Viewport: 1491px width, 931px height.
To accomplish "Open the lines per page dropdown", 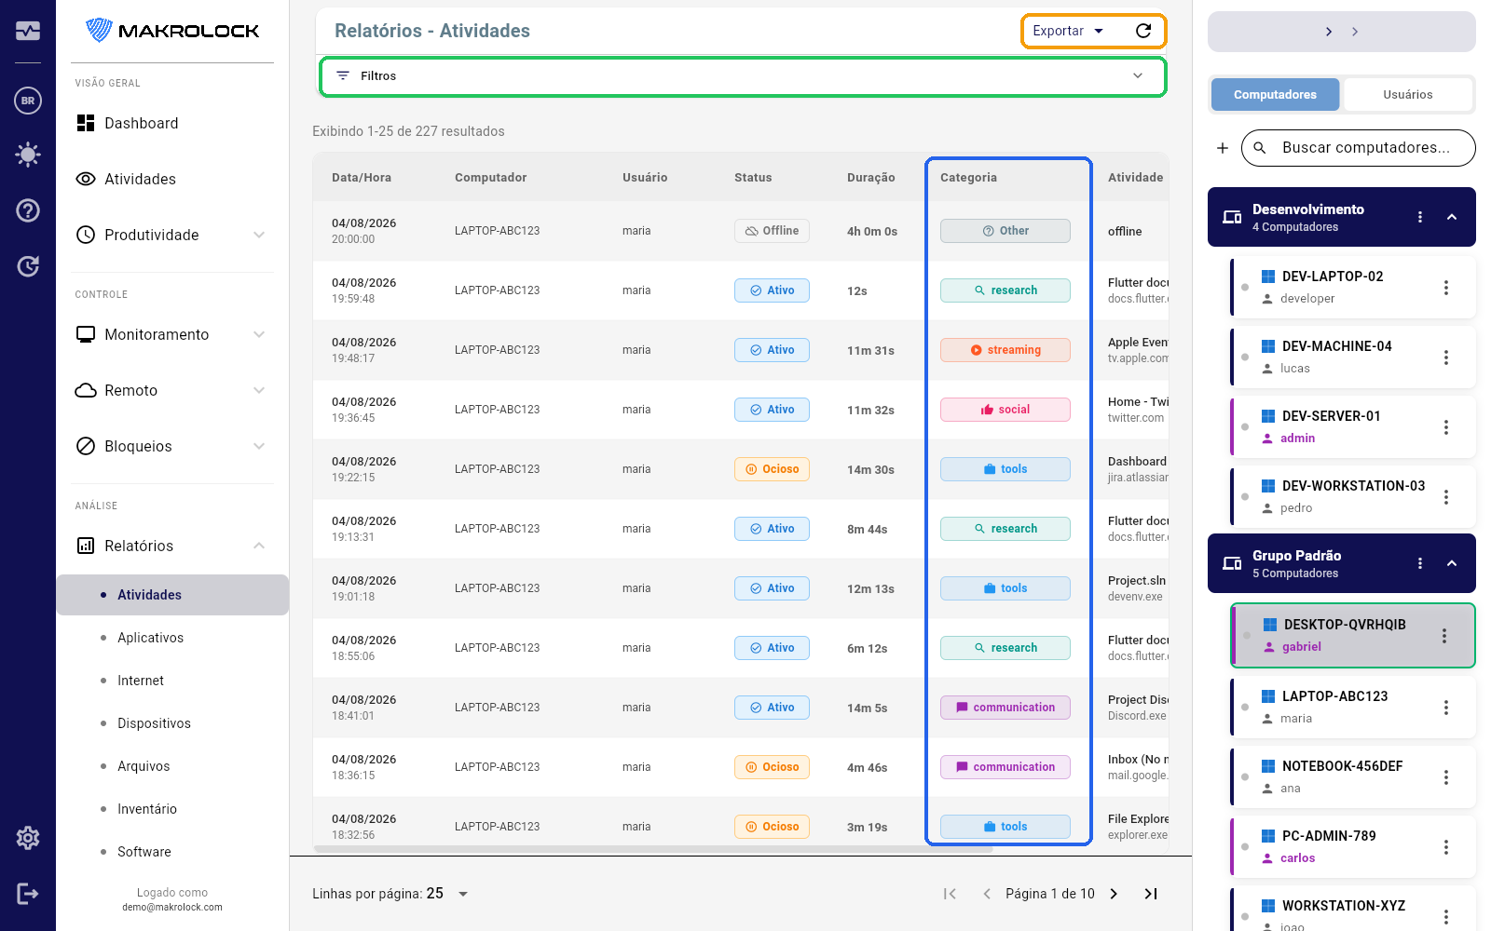I will pyautogui.click(x=448, y=894).
